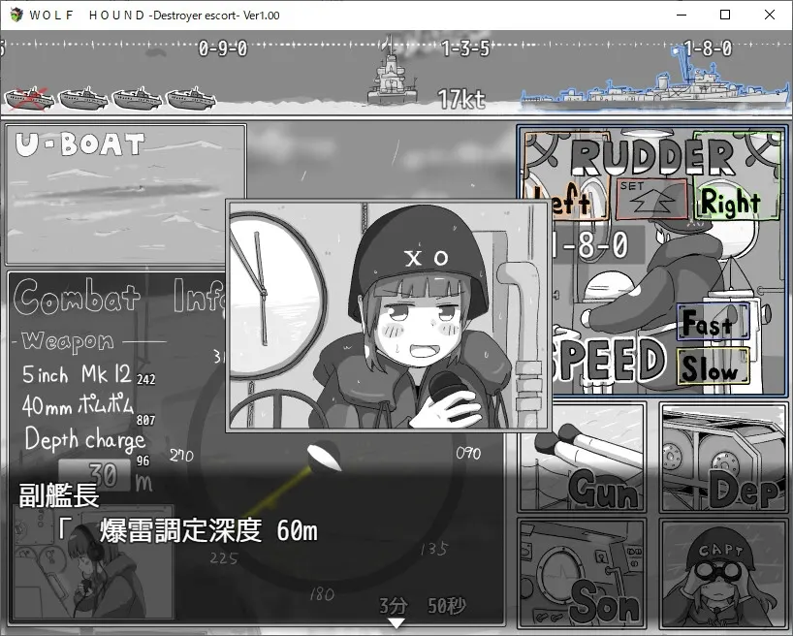Select the fourth submarine icon
The image size is (793, 636).
[191, 99]
